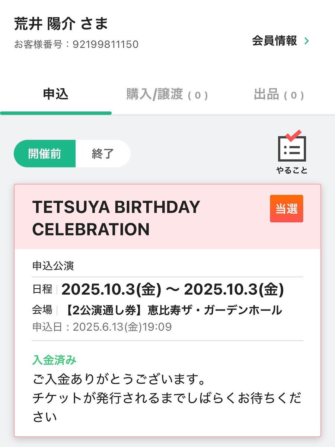
Task: Tap the 申込日 application date line
Action: [x=102, y=327]
